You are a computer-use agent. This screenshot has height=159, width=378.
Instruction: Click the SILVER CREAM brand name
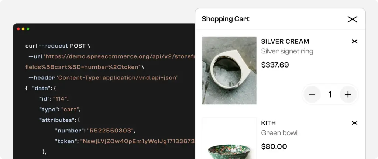(285, 41)
